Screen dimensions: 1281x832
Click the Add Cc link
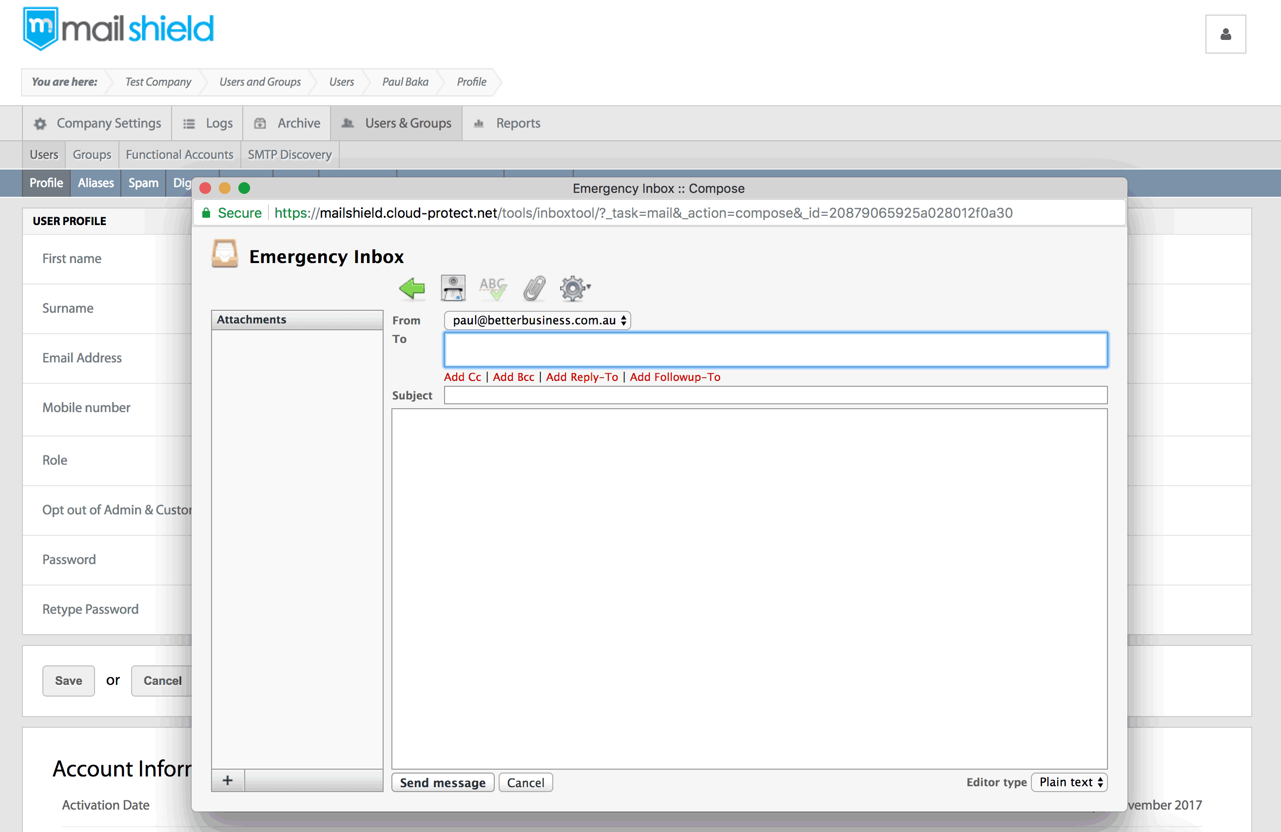(x=463, y=377)
